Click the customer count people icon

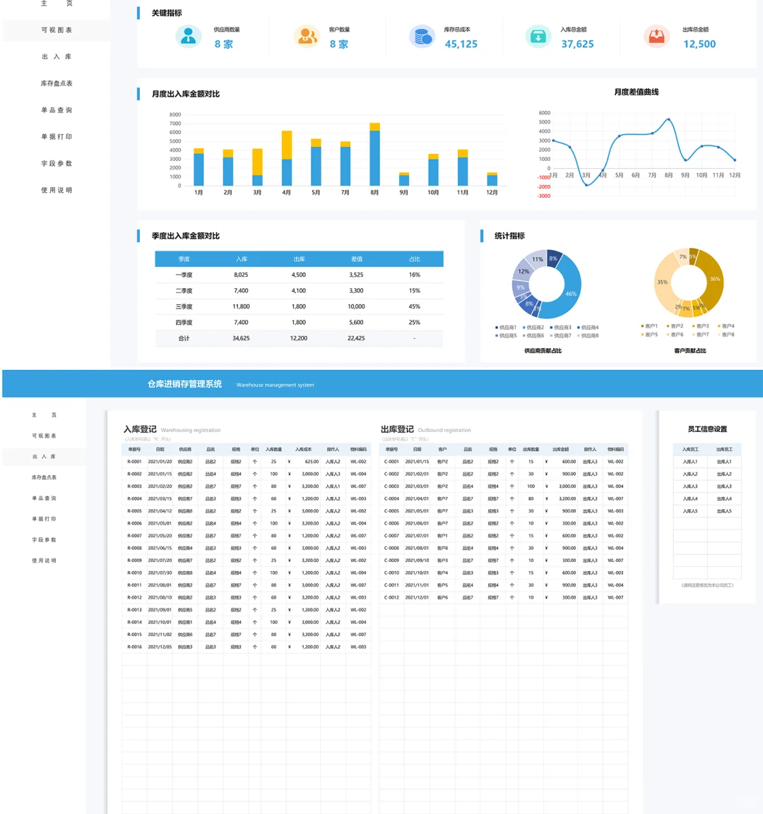pyautogui.click(x=307, y=36)
